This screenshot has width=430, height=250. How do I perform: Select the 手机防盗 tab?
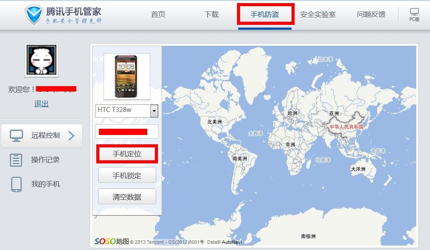[265, 15]
